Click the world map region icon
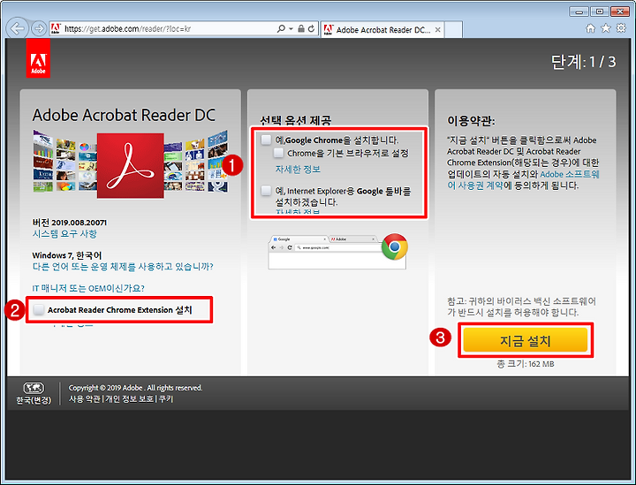This screenshot has height=485, width=636. pyautogui.click(x=34, y=388)
